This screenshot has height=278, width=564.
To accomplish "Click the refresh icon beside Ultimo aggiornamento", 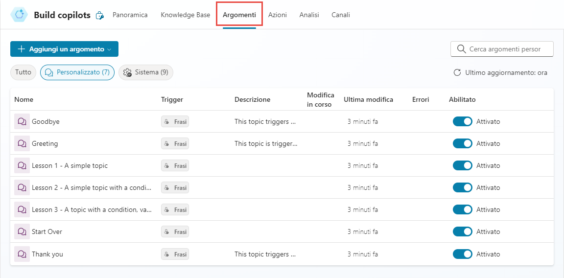I will pos(457,72).
